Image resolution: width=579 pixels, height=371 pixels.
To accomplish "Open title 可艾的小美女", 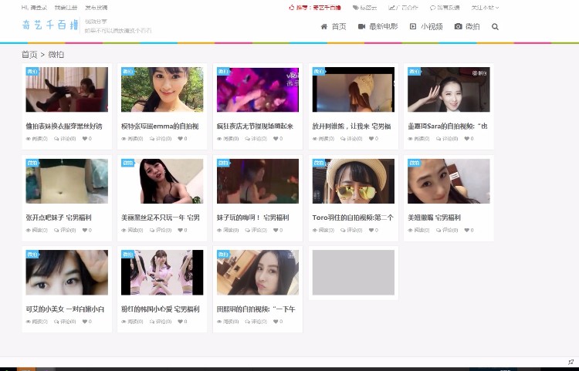I will coord(65,309).
